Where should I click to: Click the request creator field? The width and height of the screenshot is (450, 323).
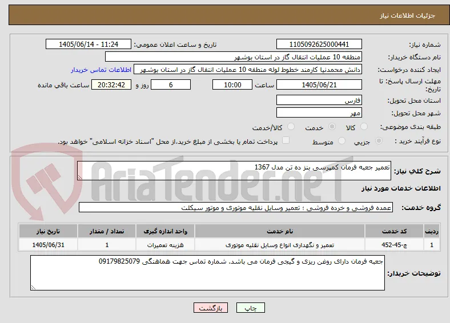point(248,70)
